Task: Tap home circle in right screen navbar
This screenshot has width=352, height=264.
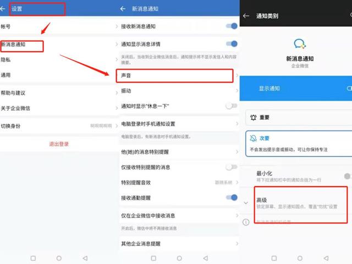Action: [x=300, y=258]
